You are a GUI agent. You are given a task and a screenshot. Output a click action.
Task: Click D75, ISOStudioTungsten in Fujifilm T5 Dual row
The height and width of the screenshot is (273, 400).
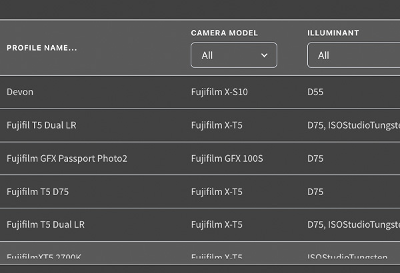353,224
